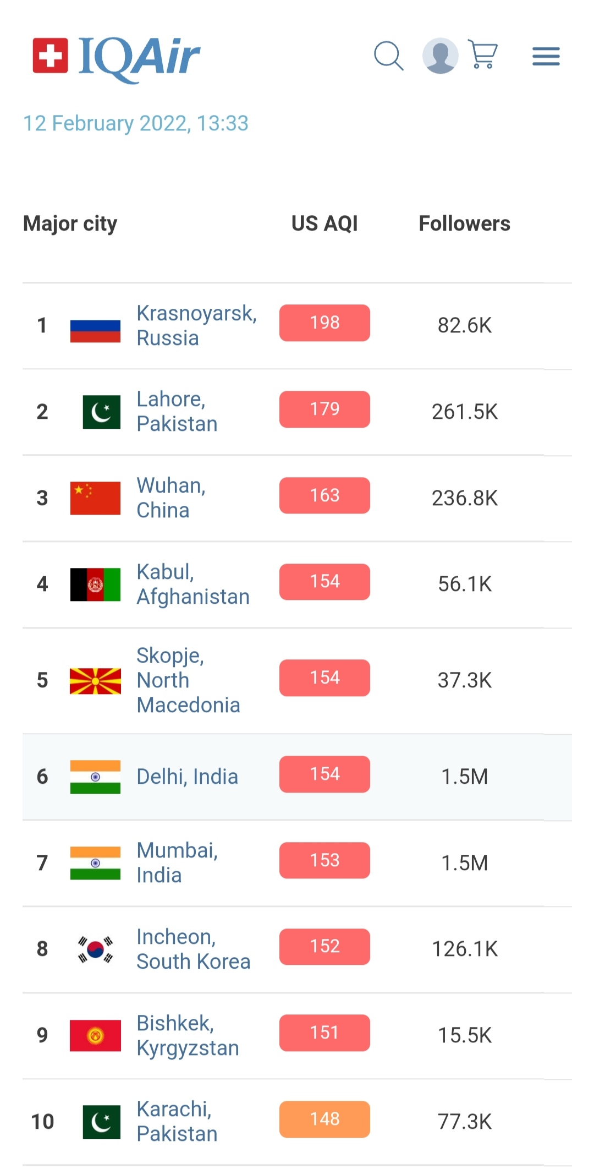Open the shopping cart
594x1174 pixels.
[x=483, y=54]
